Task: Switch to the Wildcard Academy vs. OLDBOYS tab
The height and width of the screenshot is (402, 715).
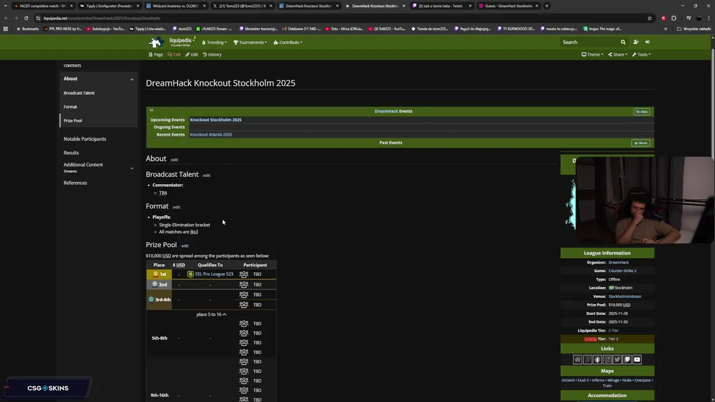Action: click(x=176, y=6)
